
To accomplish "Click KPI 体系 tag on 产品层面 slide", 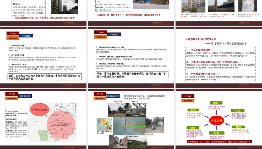I will tap(13, 33).
